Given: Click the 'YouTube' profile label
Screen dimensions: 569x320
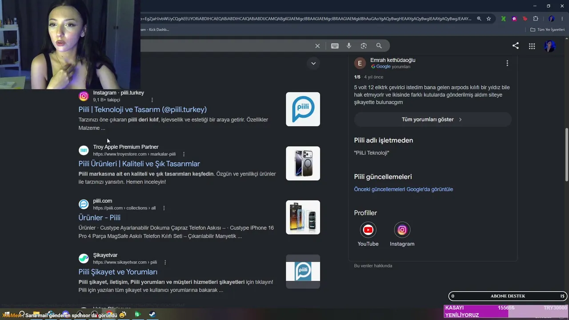Looking at the screenshot, I should click(368, 244).
